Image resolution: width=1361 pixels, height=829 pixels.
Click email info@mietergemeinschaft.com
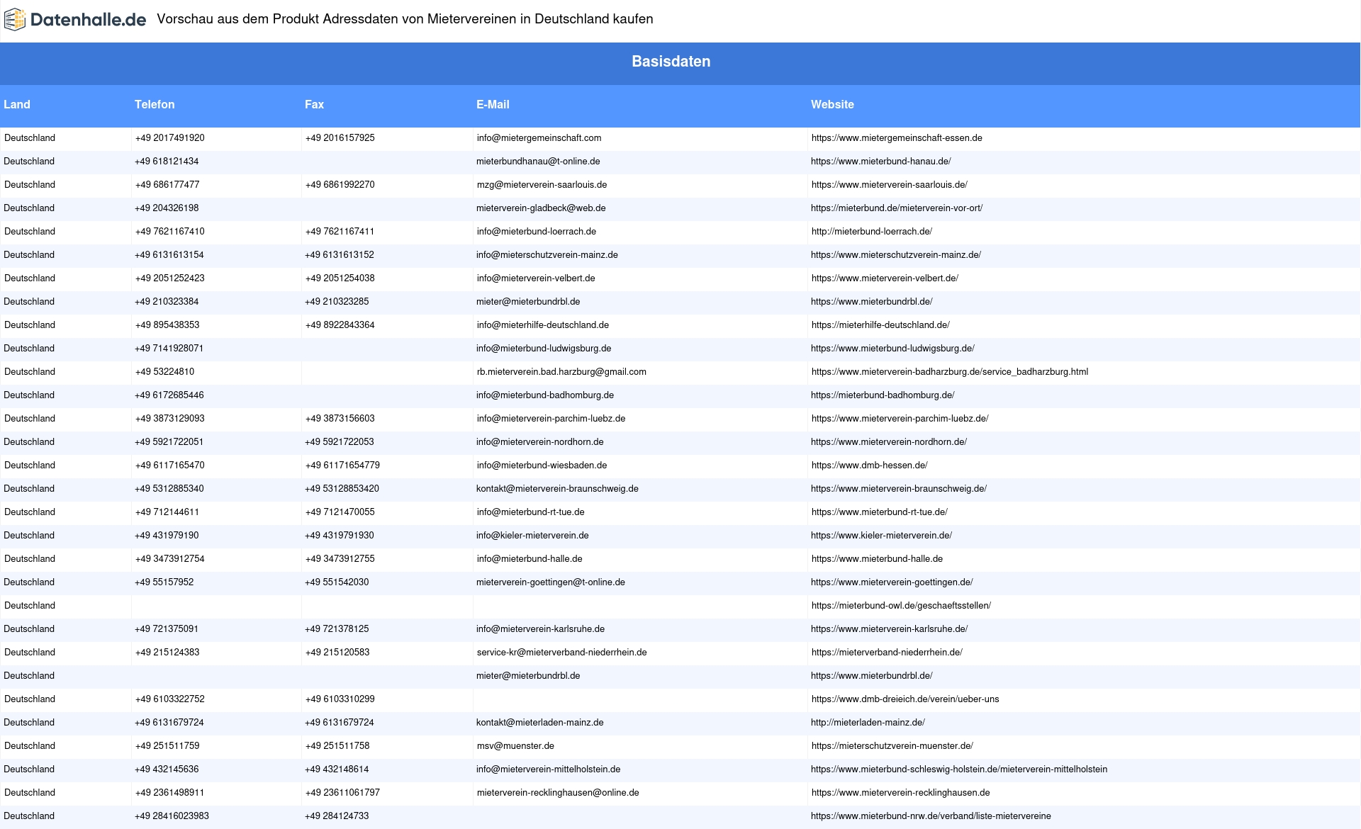click(x=539, y=138)
